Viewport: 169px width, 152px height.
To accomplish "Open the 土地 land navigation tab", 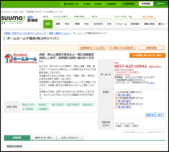I will coord(109,24).
